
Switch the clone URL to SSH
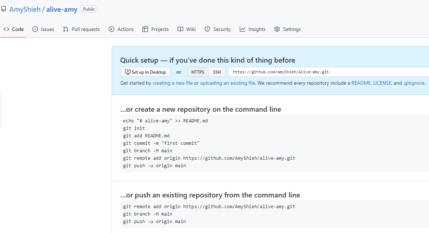tap(217, 72)
